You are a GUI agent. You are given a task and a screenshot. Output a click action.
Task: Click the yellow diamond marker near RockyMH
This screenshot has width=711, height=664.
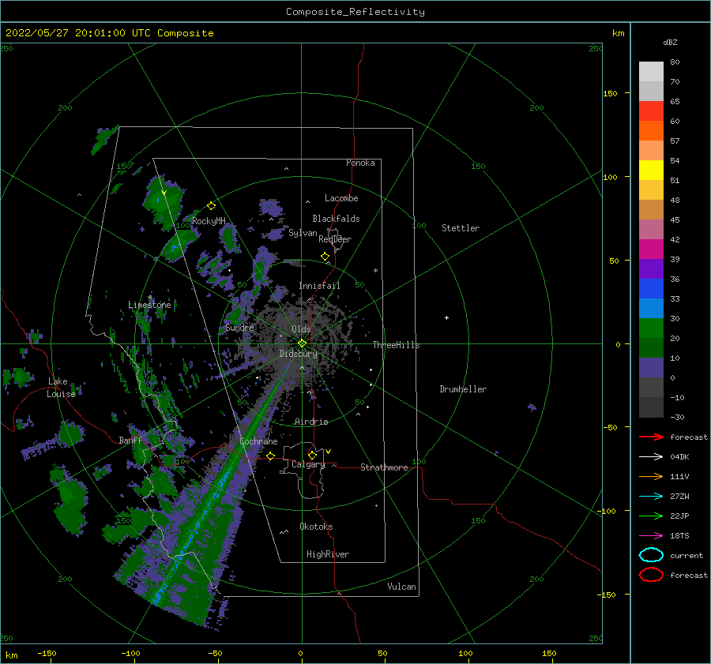[x=211, y=206]
